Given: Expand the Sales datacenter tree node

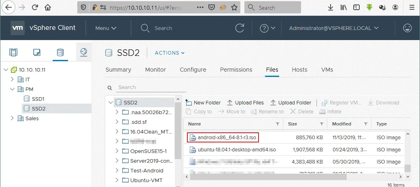Looking at the screenshot, I should tap(11, 118).
